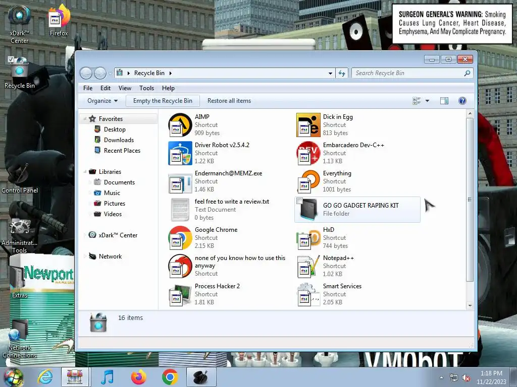The height and width of the screenshot is (387, 517).
Task: Select Administrative Tools desktop icon
Action: coord(20,235)
